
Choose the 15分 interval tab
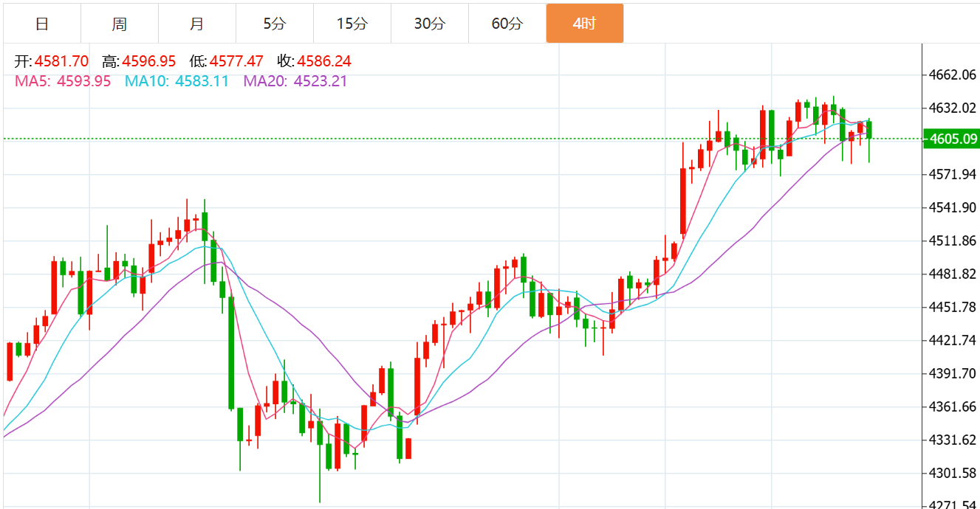coord(352,24)
